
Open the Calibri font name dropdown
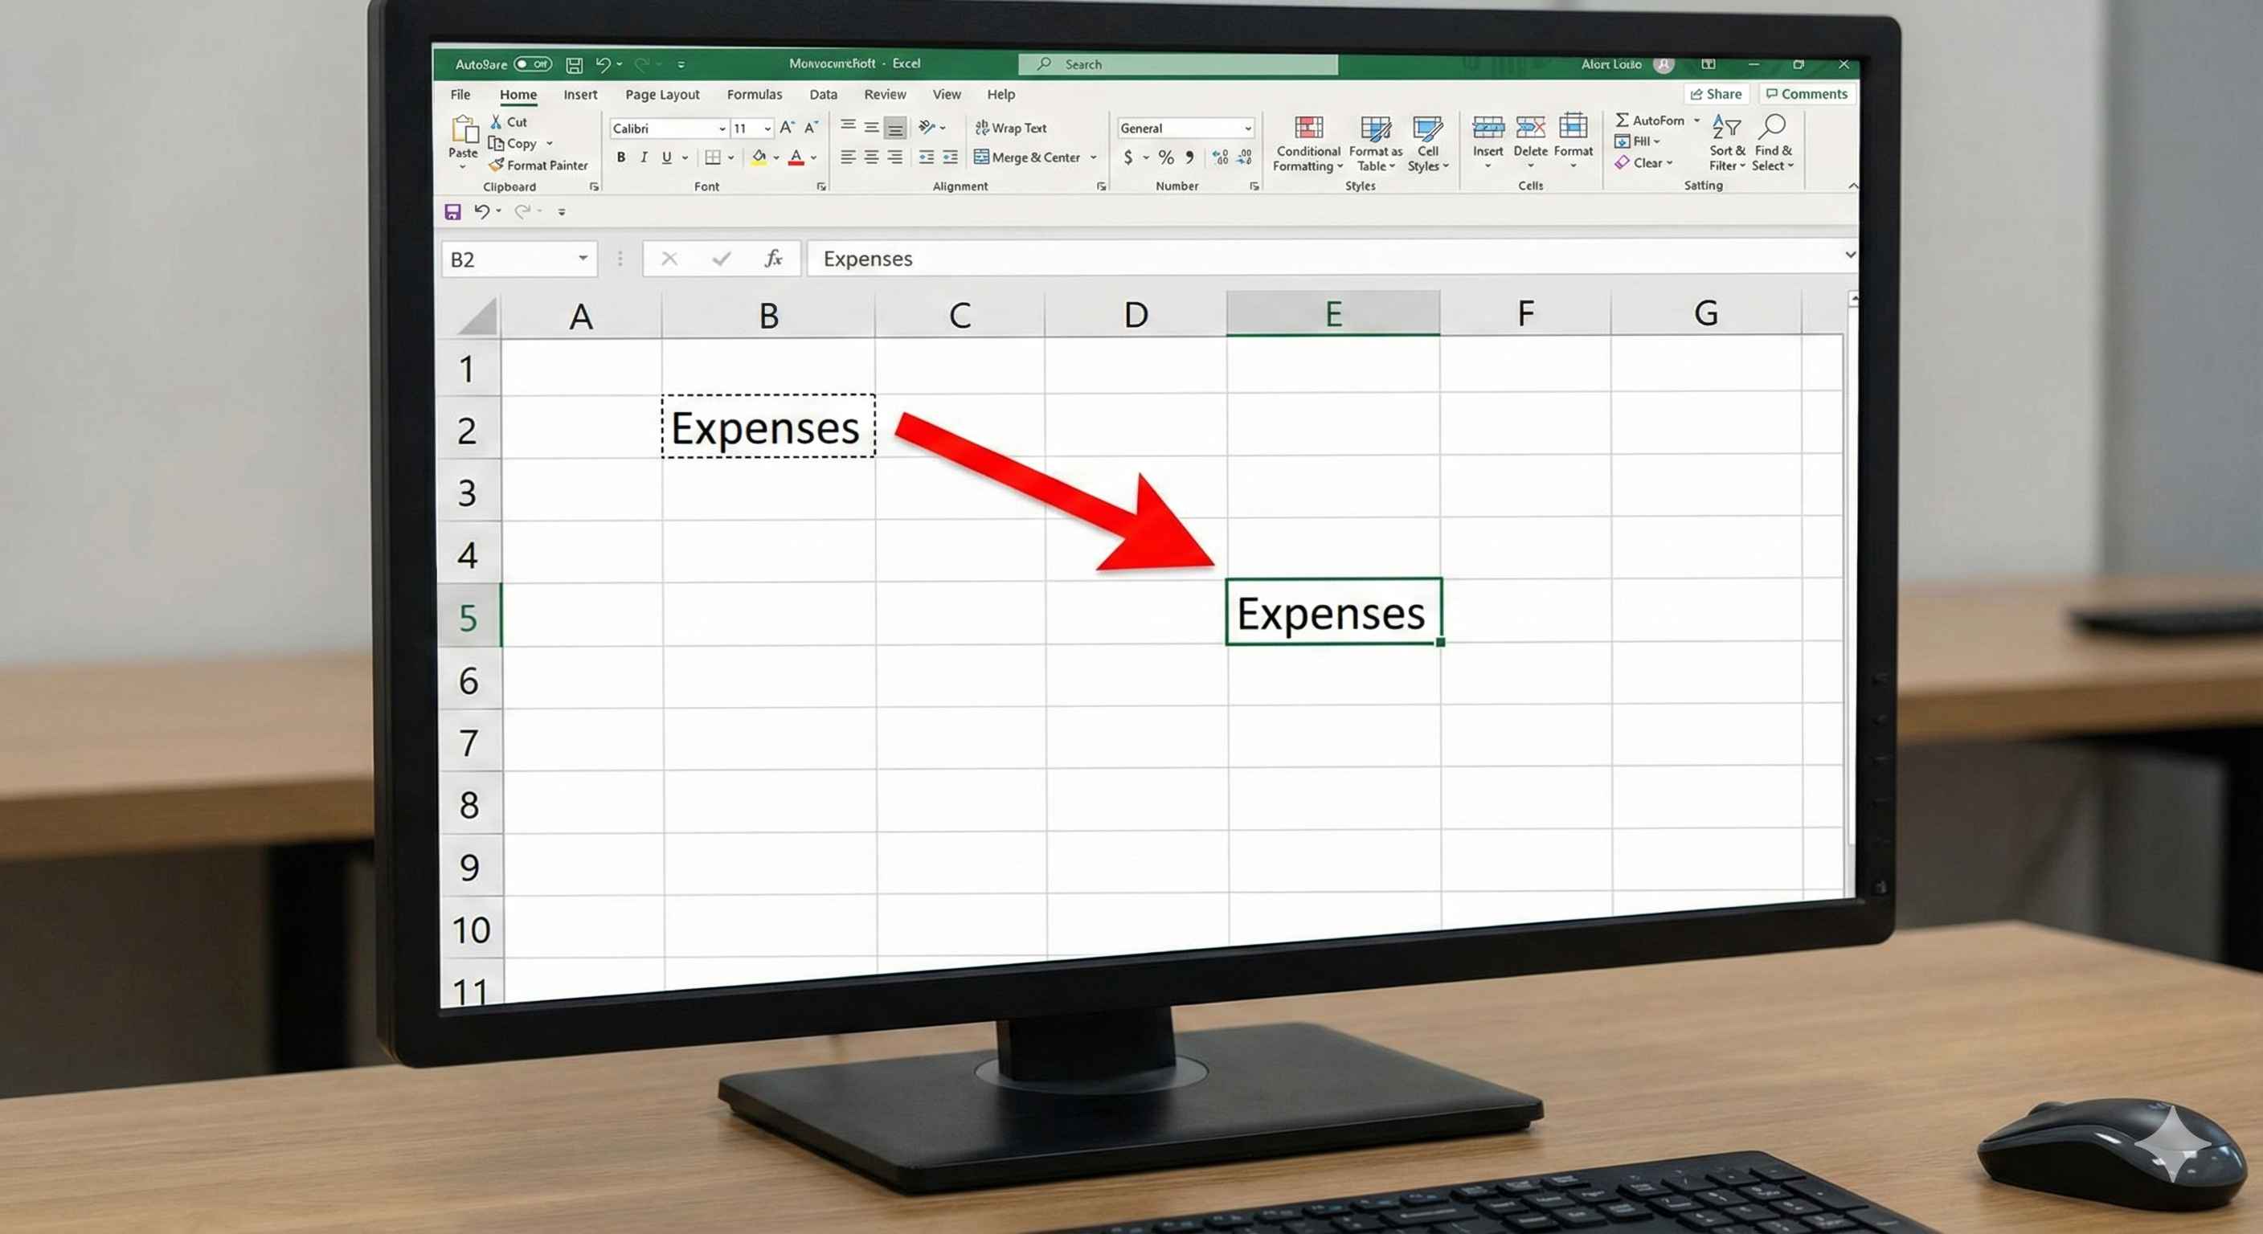722,129
